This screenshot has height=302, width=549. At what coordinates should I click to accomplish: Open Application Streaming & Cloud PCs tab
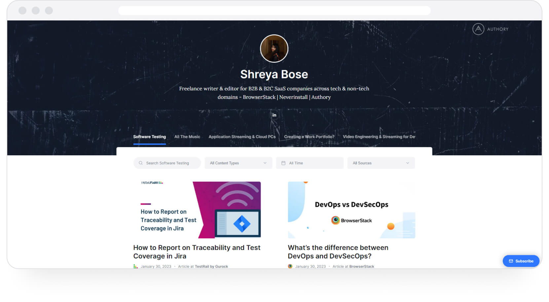pyautogui.click(x=242, y=137)
